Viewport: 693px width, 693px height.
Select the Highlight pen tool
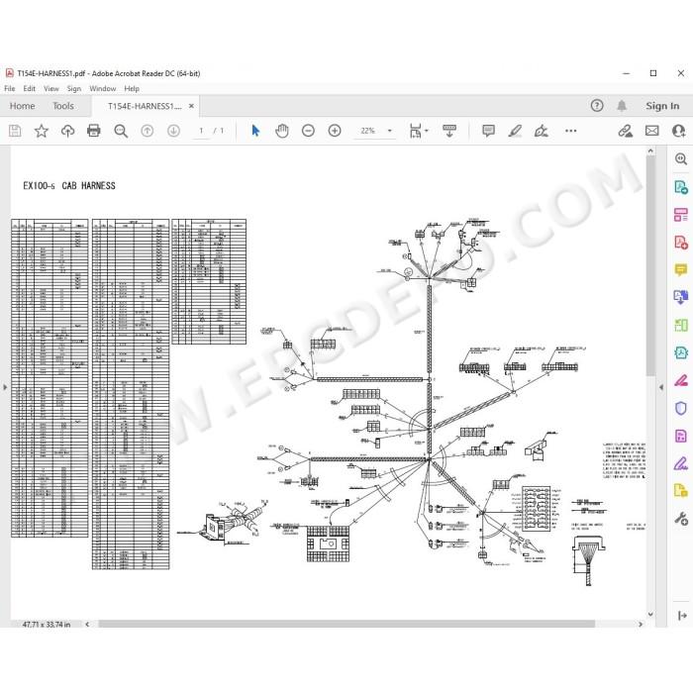(515, 131)
